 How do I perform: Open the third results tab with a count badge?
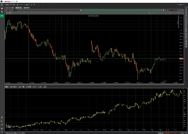click(21, 87)
